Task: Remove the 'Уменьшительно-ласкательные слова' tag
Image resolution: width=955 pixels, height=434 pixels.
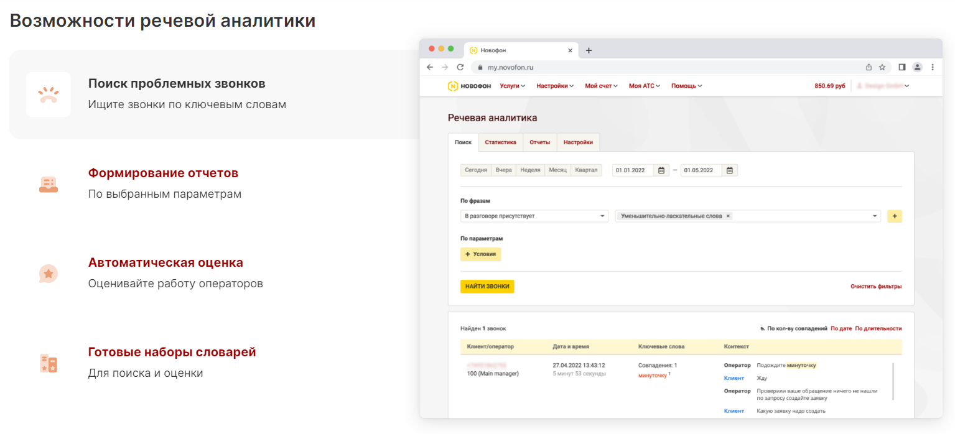Action: [x=728, y=216]
